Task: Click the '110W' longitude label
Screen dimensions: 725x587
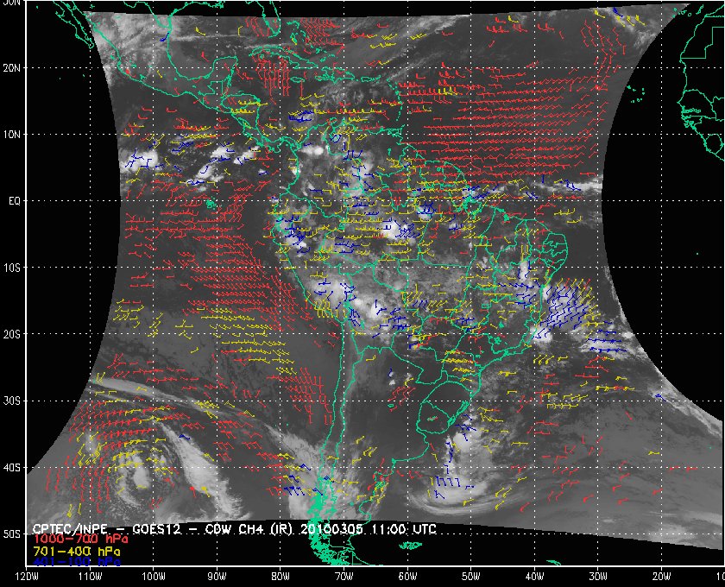Action: [90, 577]
